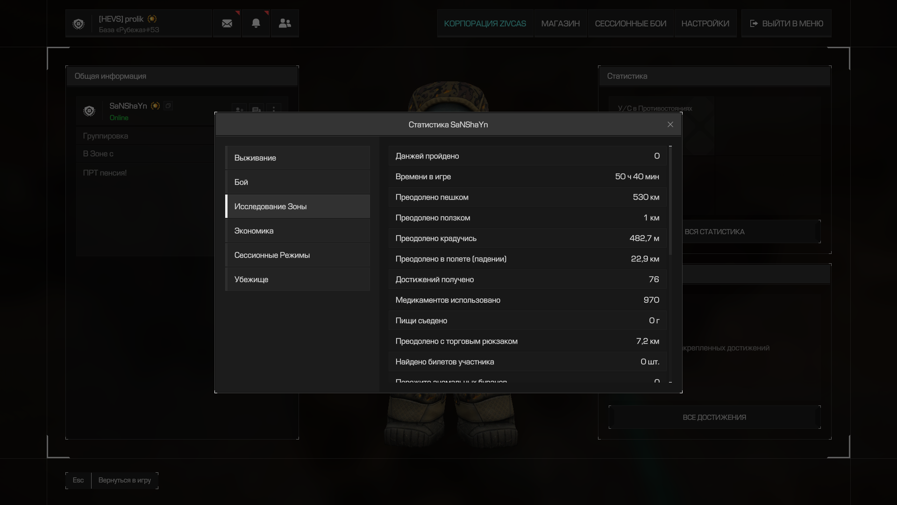Click the Esc key button

tap(78, 480)
